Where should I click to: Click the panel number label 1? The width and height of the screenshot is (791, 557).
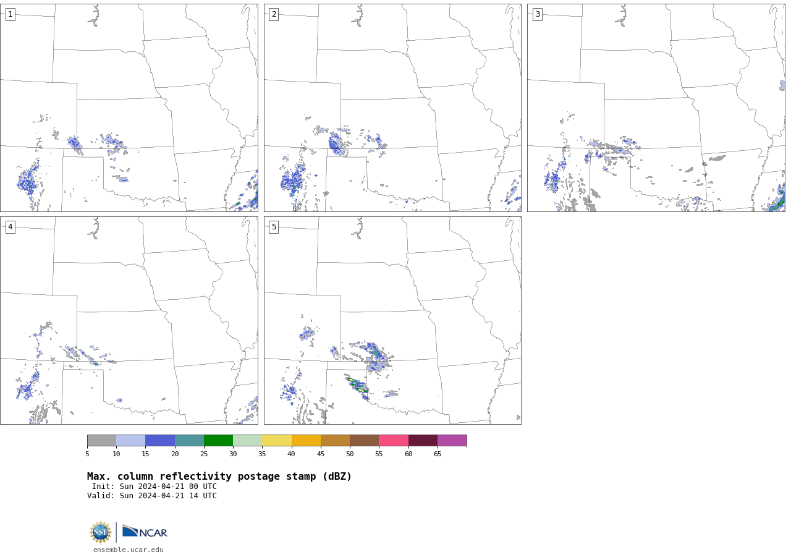(x=10, y=14)
